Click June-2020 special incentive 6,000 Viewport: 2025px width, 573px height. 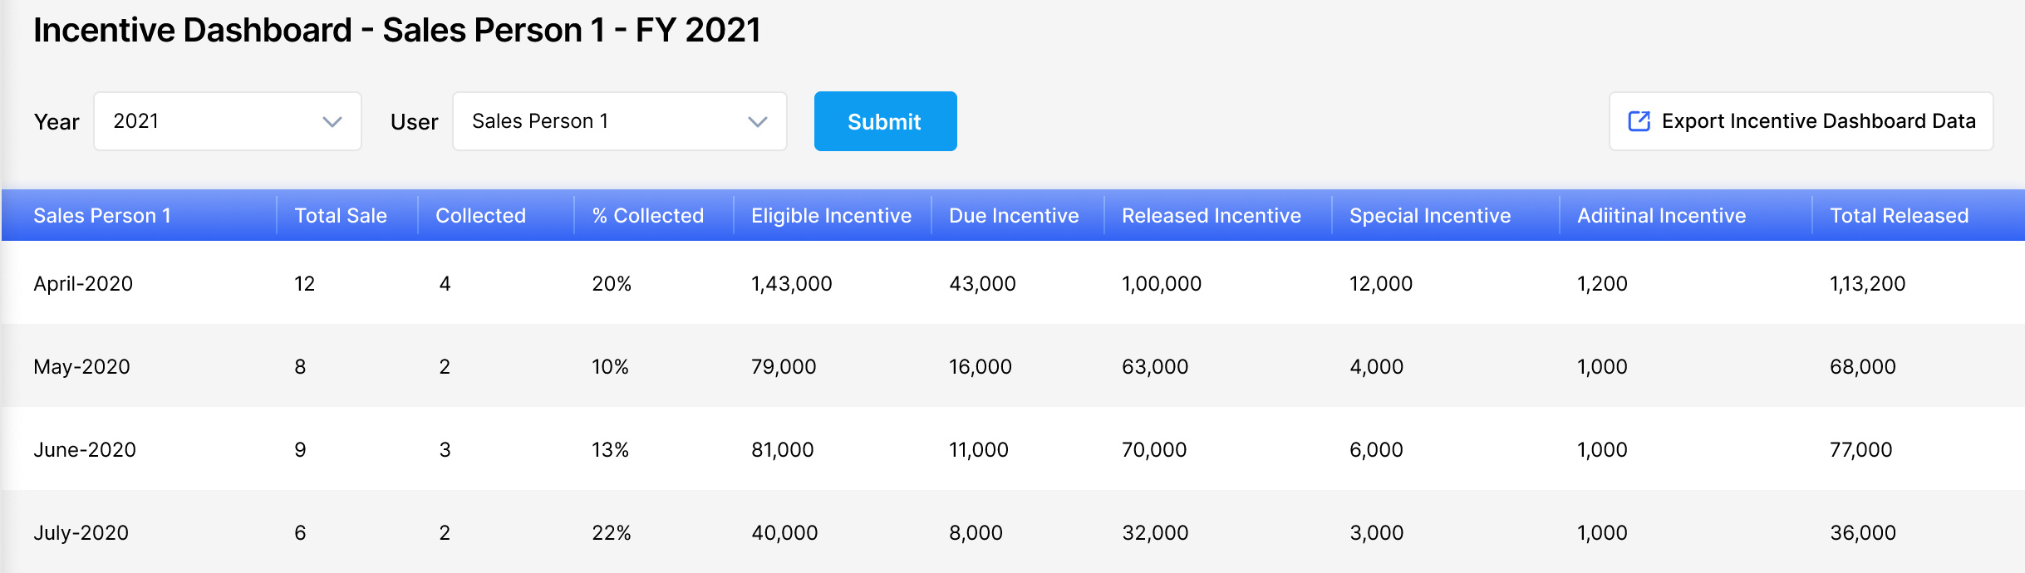click(x=1376, y=450)
